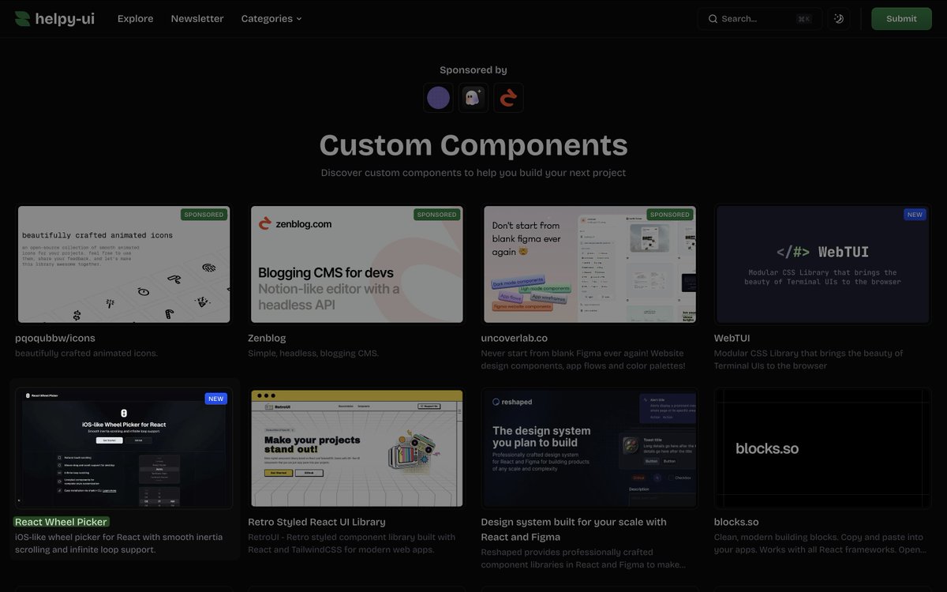Click the WebTUI title link
This screenshot has width=947, height=592.
tap(732, 338)
